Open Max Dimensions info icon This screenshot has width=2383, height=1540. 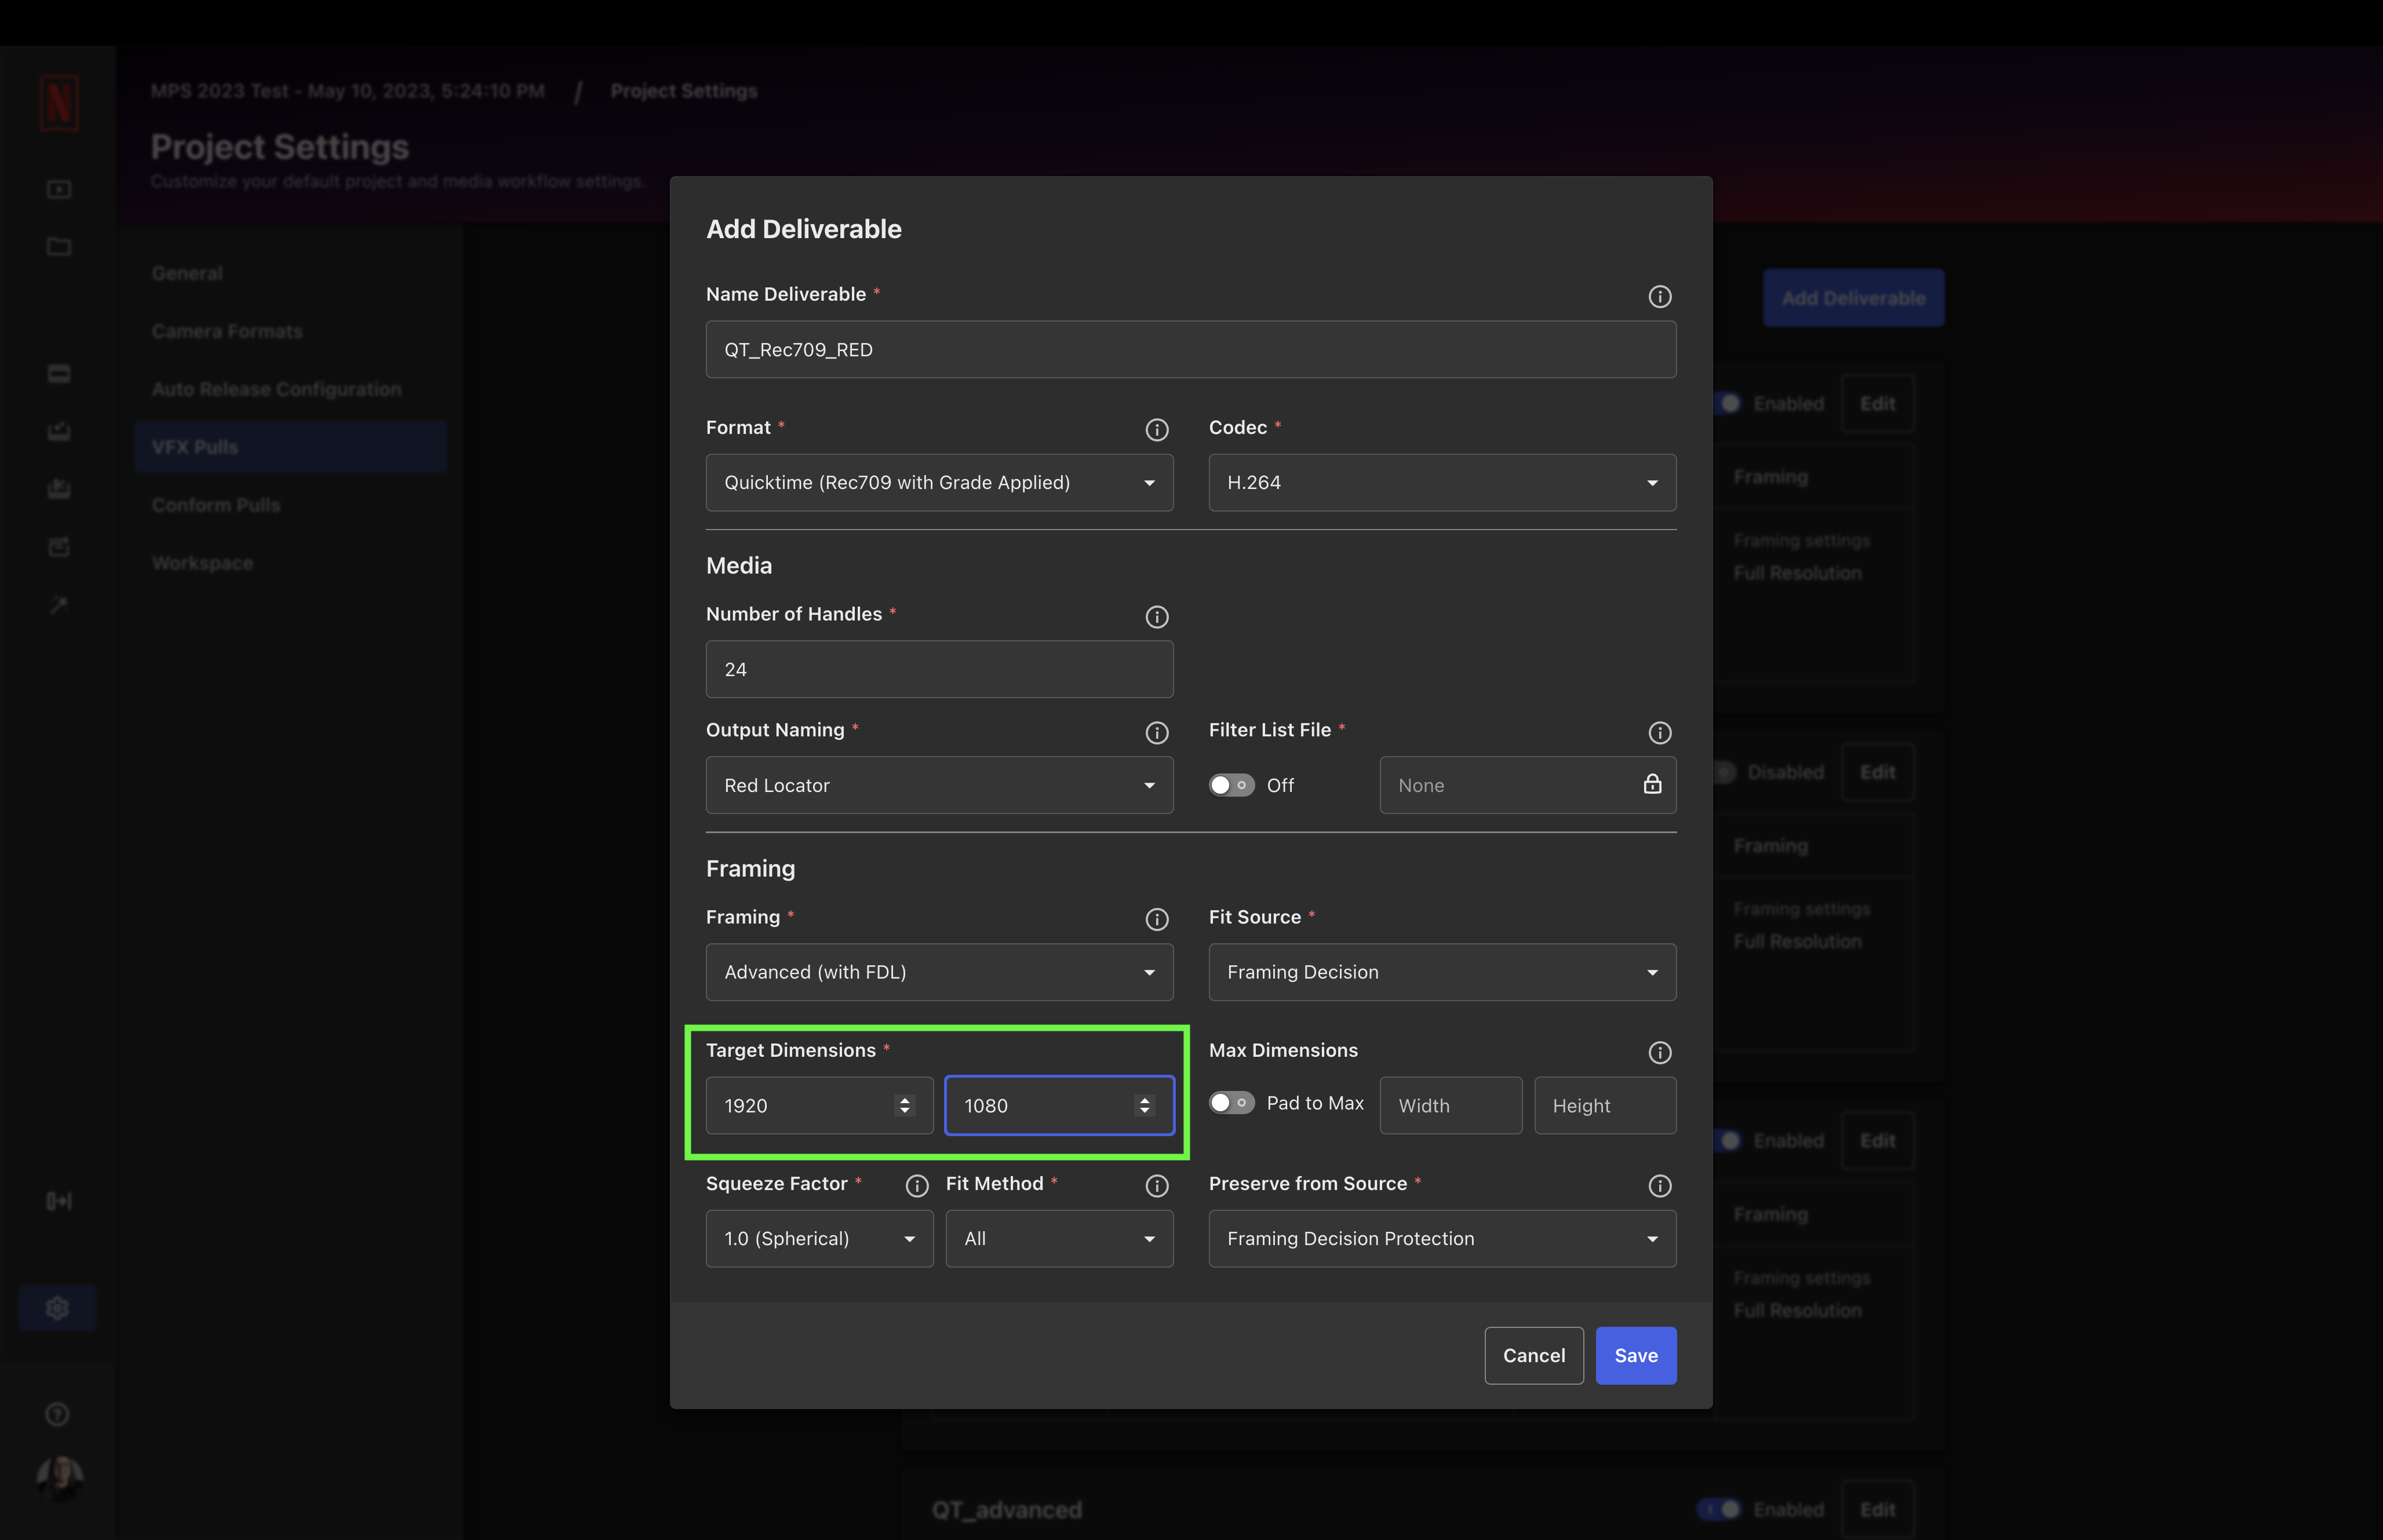coord(1659,1052)
